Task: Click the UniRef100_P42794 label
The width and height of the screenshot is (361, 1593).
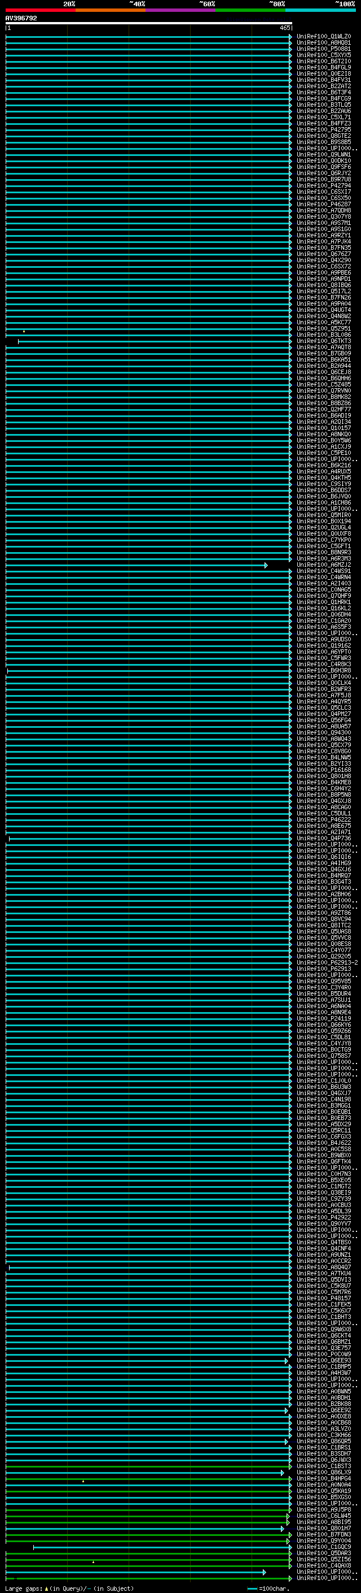Action: click(323, 185)
